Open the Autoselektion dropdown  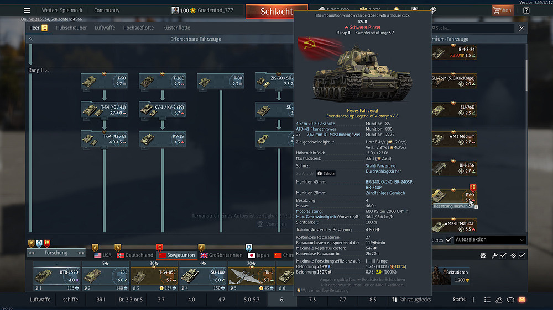coord(489,239)
